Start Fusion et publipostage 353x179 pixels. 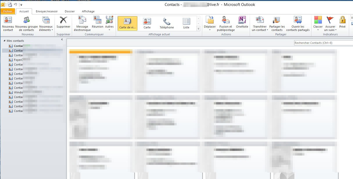pyautogui.click(x=226, y=23)
